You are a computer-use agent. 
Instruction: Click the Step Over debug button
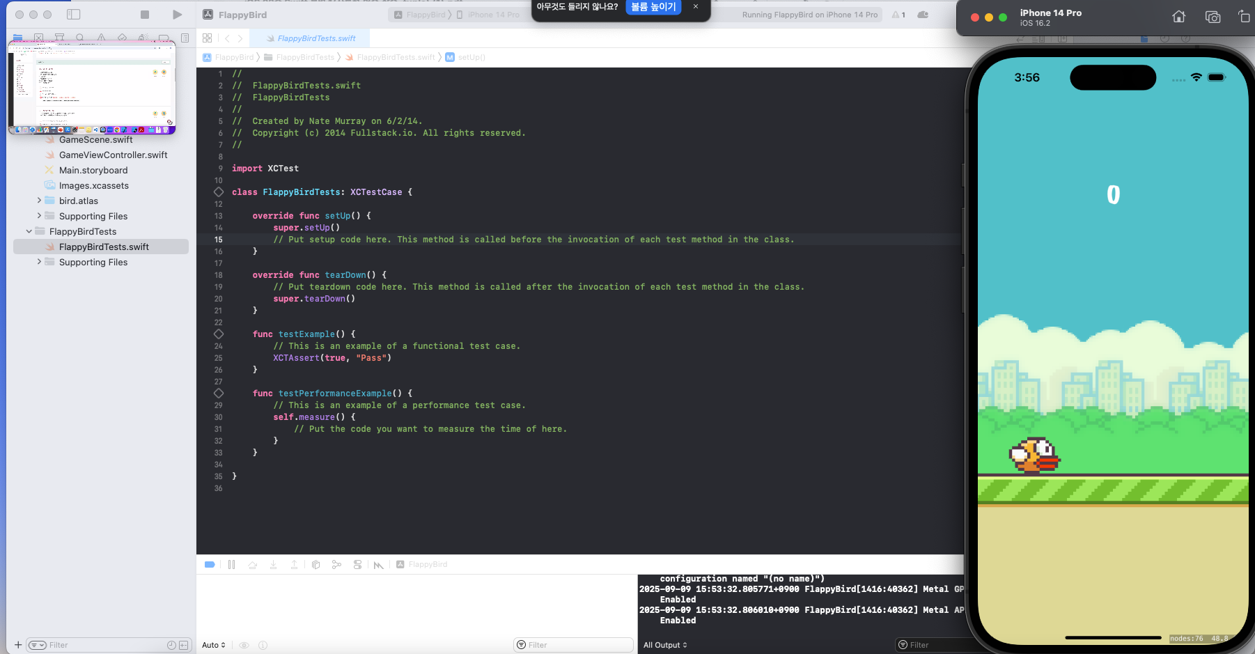click(x=252, y=565)
